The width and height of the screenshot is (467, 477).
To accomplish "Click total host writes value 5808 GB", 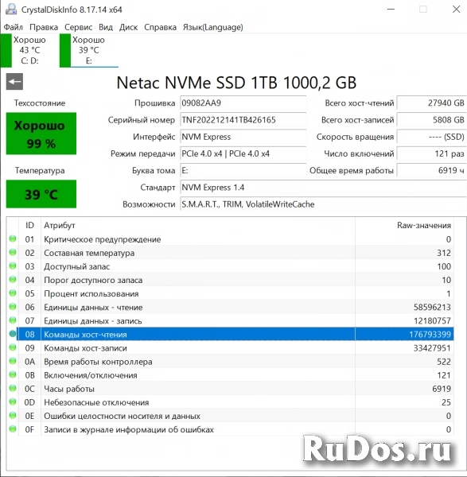I will coord(432,120).
